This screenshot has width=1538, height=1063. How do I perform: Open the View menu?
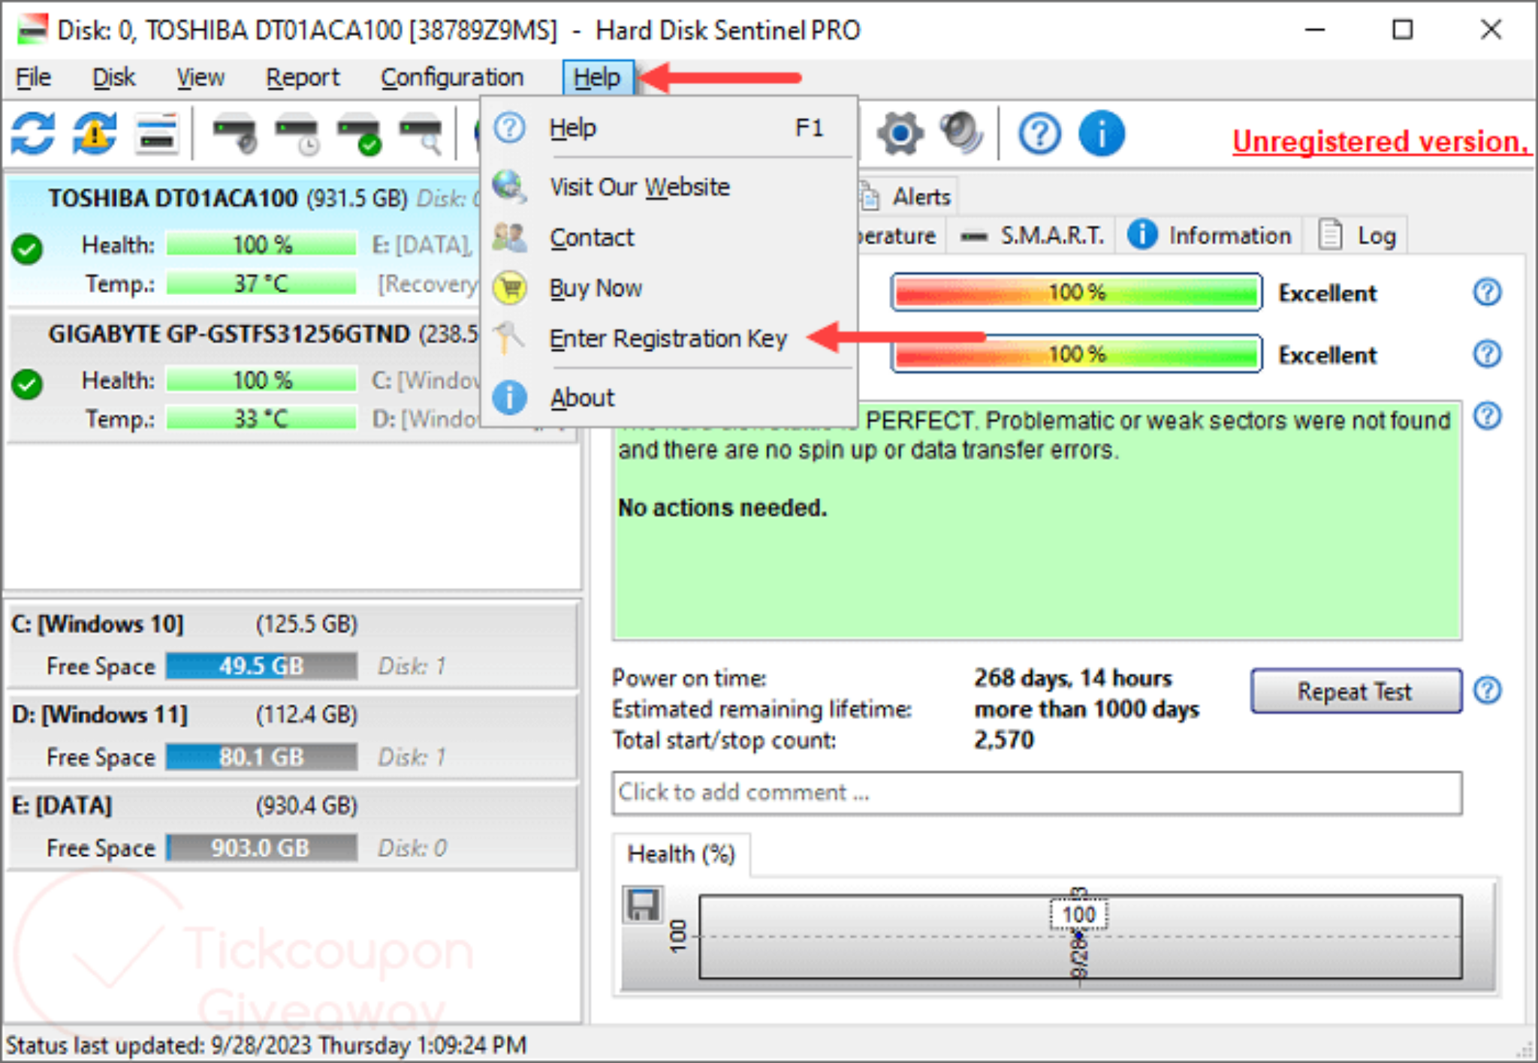pyautogui.click(x=200, y=77)
